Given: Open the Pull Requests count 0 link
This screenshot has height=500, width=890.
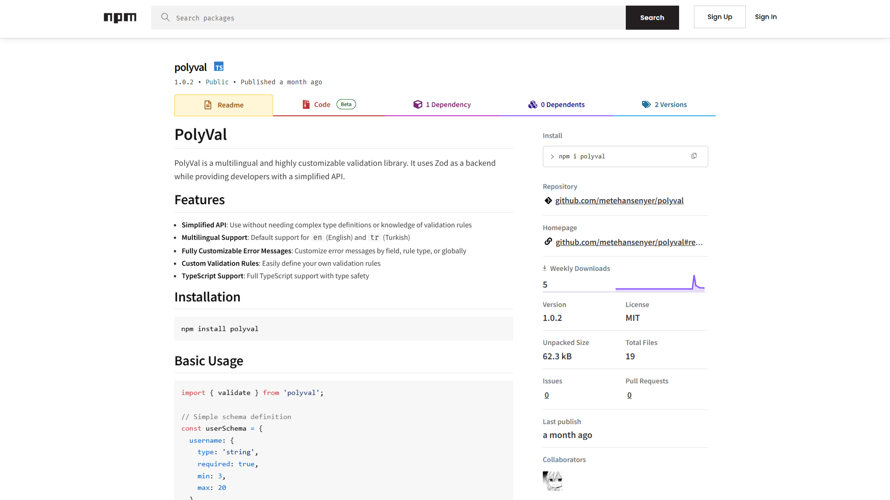Looking at the screenshot, I should 629,395.
